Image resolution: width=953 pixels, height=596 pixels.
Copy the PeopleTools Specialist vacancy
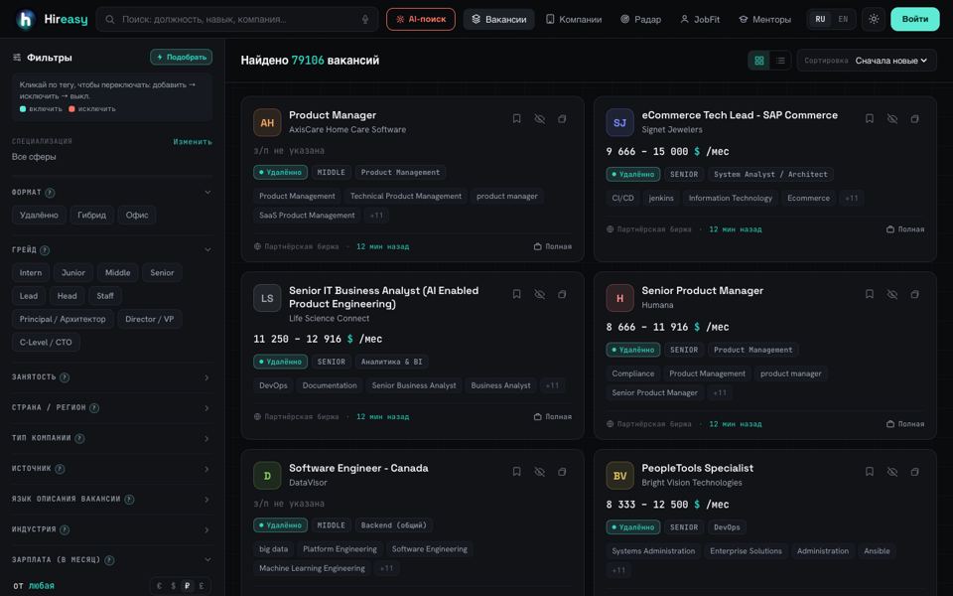914,471
